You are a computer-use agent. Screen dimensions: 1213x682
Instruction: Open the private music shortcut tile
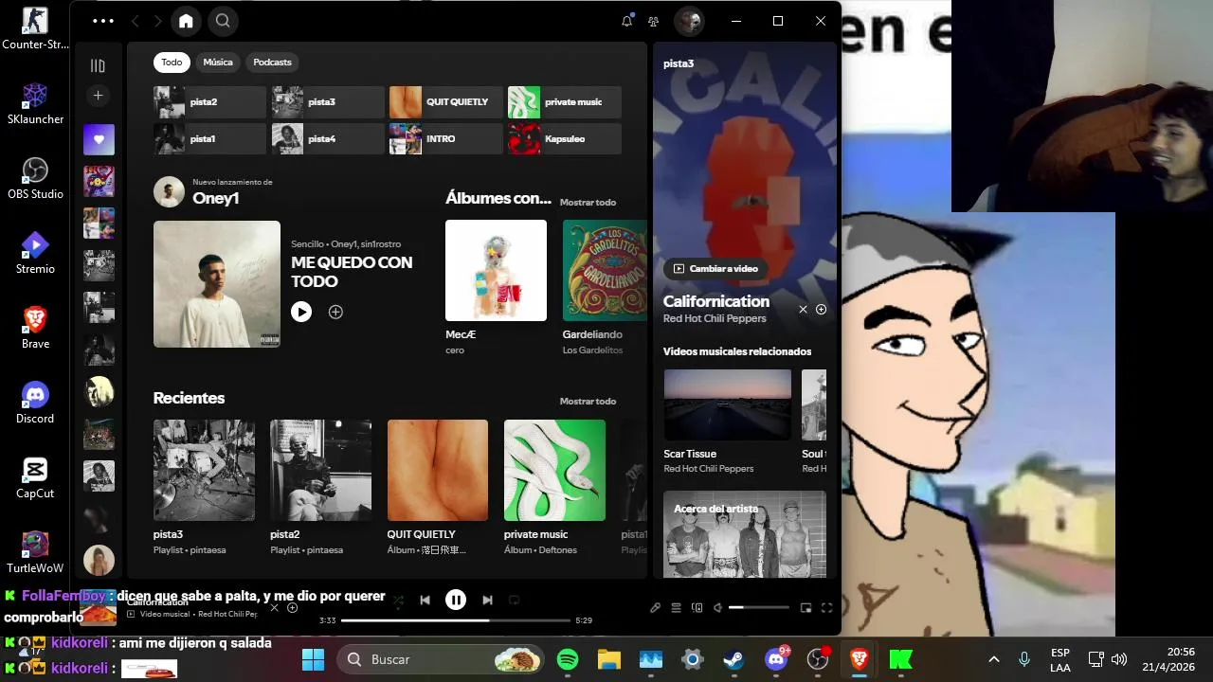(565, 102)
